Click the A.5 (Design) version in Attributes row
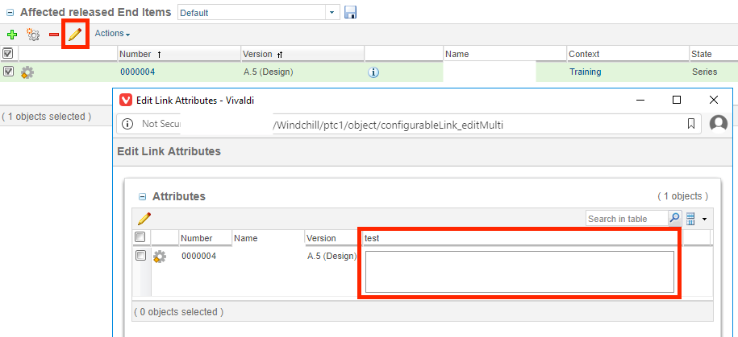 pos(331,257)
